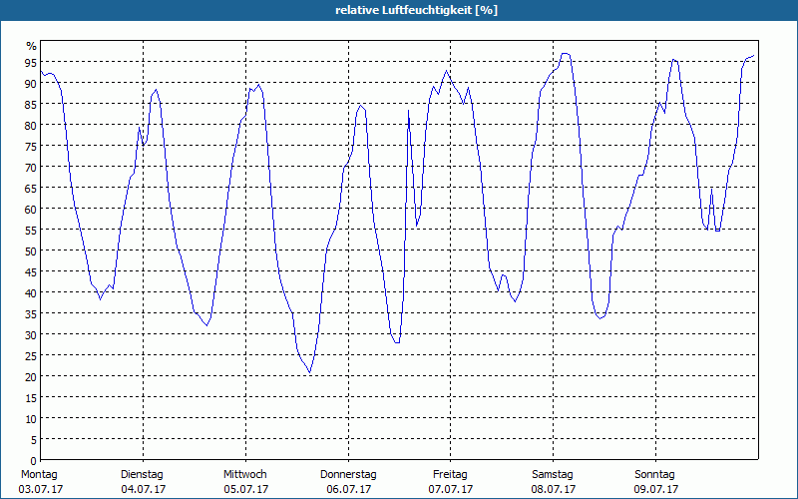The width and height of the screenshot is (798, 499).
Task: Click the curve's start point on Montag
Action: 41,71
